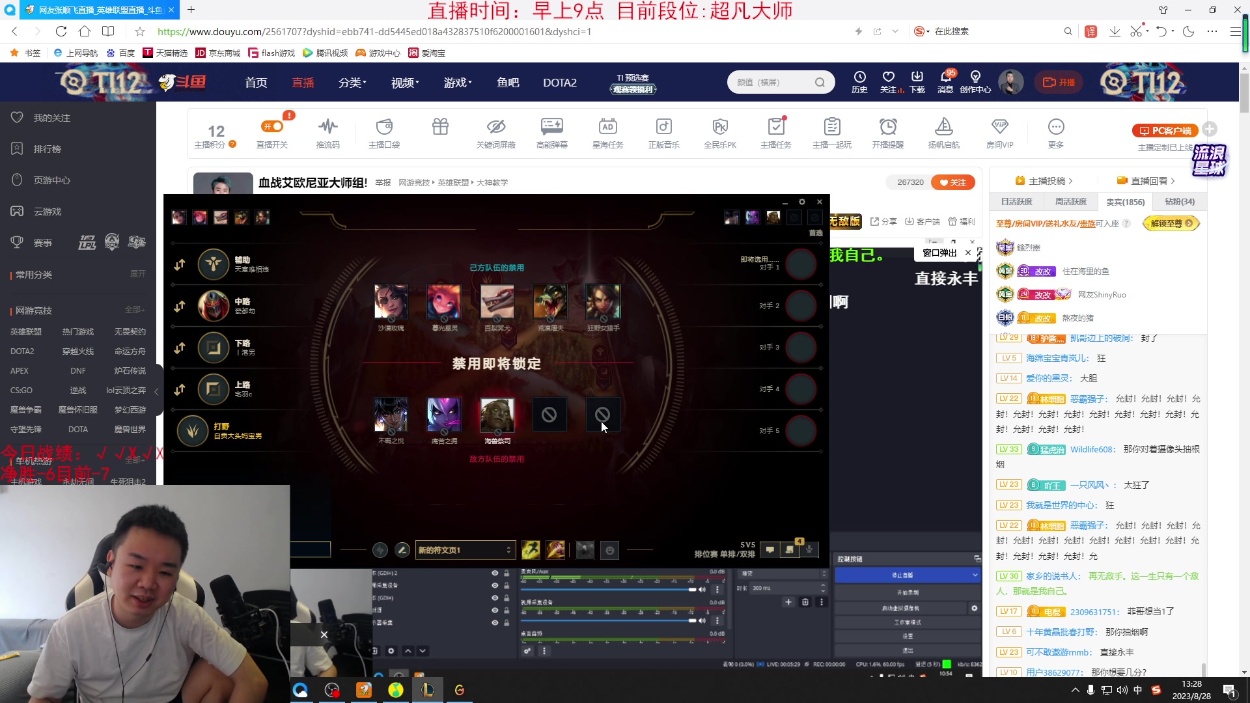This screenshot has width=1250, height=703.
Task: Open the 新的符文页1 rune page dropdown
Action: [465, 550]
